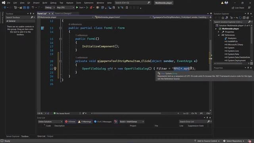Open the Entire Solution scope dropdown
The height and width of the screenshot is (143, 254).
50,122
